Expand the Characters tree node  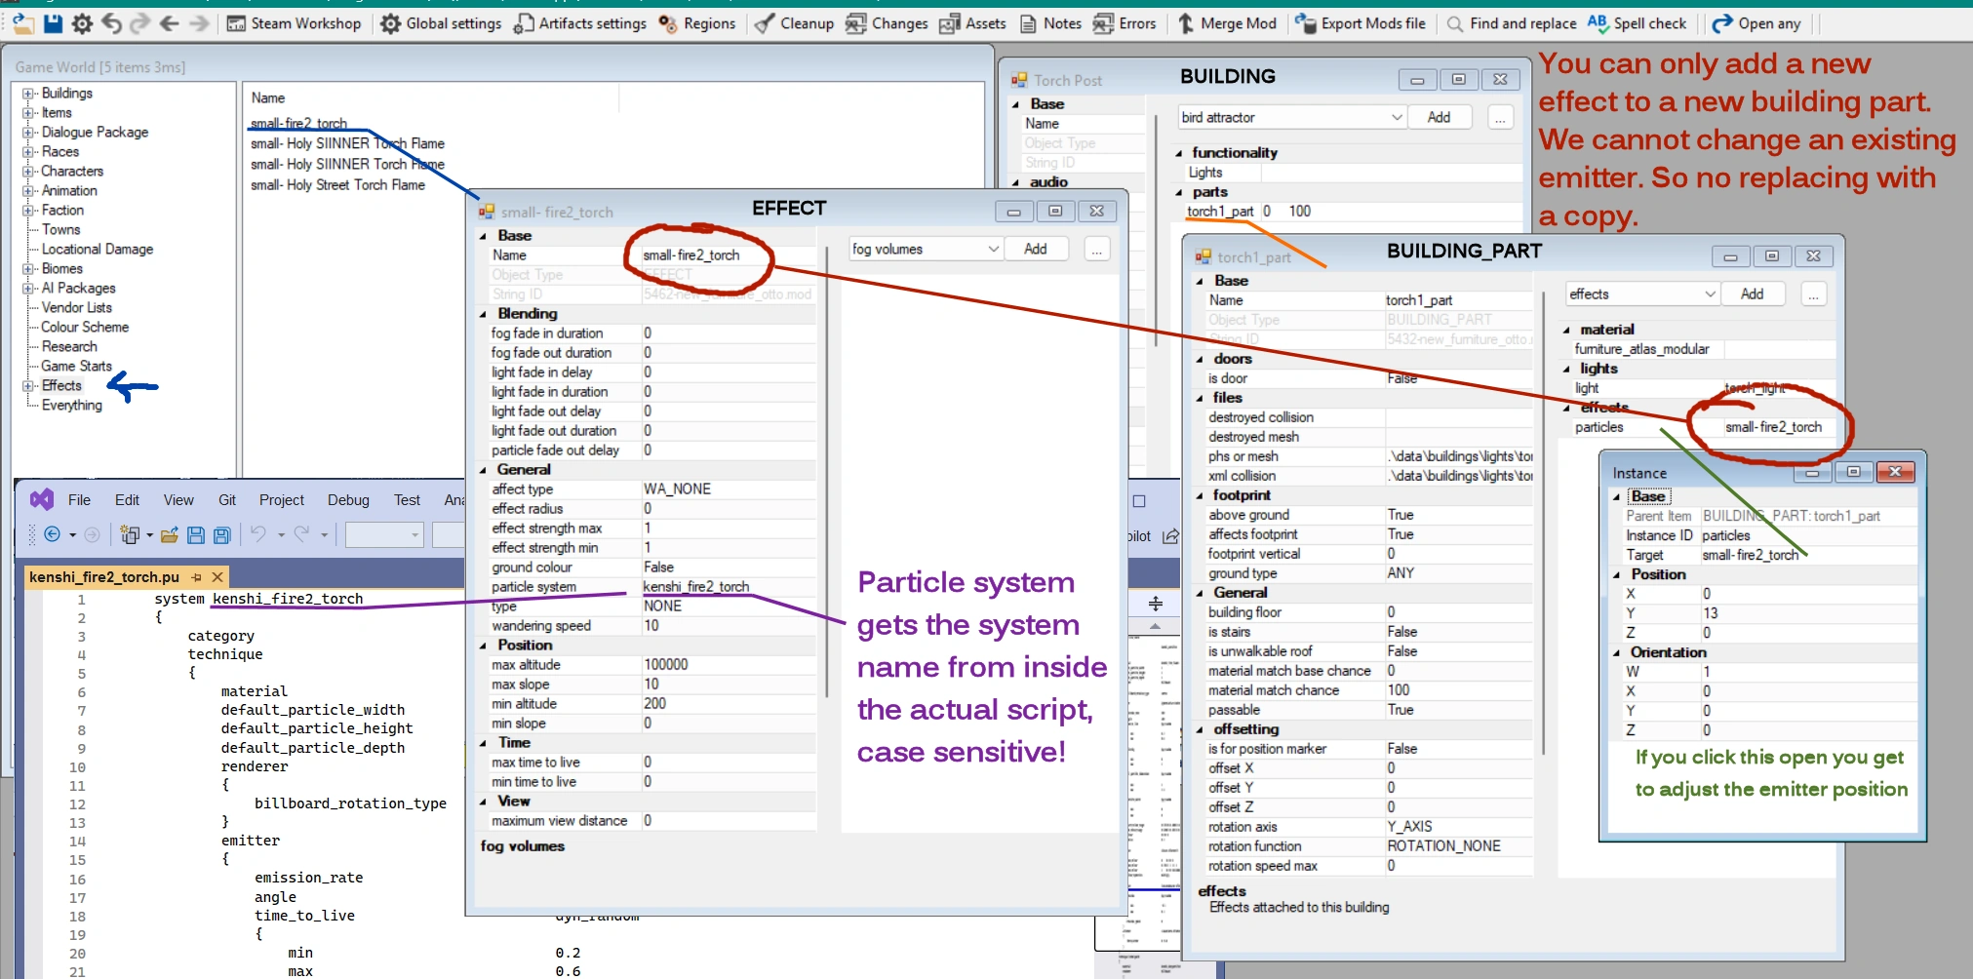pos(28,172)
